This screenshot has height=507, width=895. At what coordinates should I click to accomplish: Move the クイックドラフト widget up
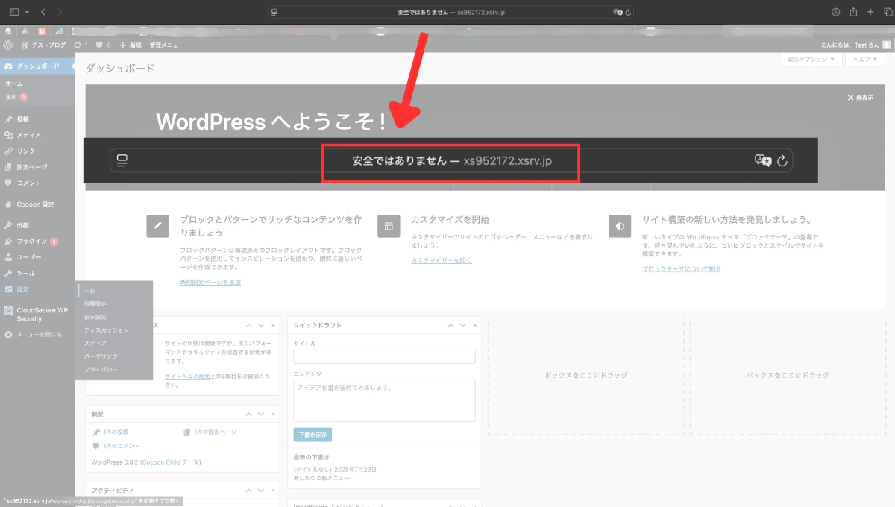tap(450, 325)
